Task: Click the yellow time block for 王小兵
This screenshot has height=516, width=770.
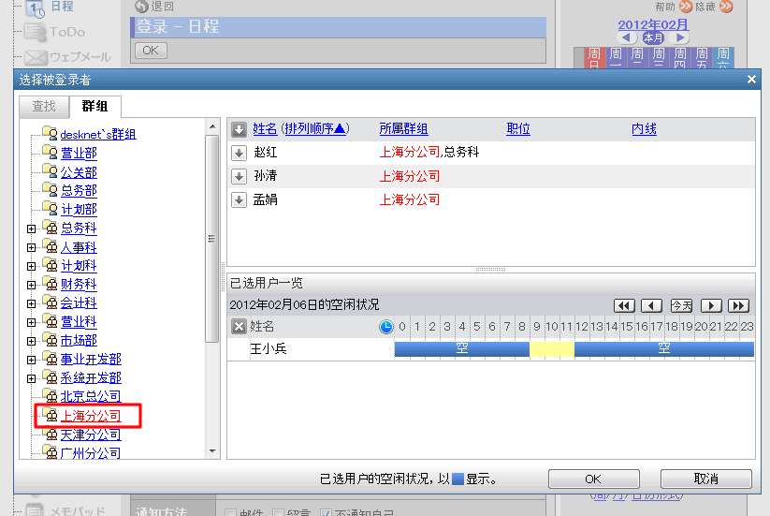Action: point(551,349)
